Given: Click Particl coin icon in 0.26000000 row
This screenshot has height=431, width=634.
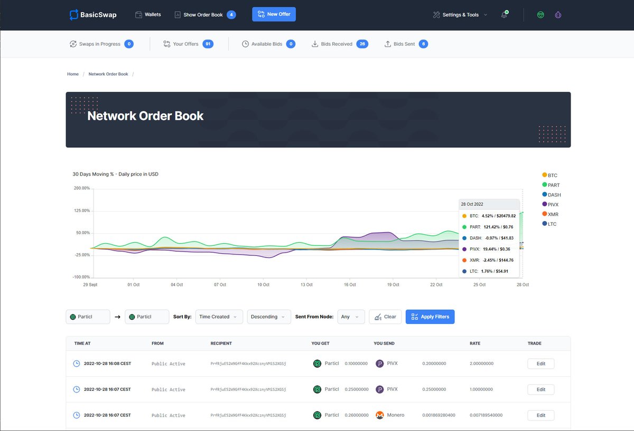Looking at the screenshot, I should [317, 415].
